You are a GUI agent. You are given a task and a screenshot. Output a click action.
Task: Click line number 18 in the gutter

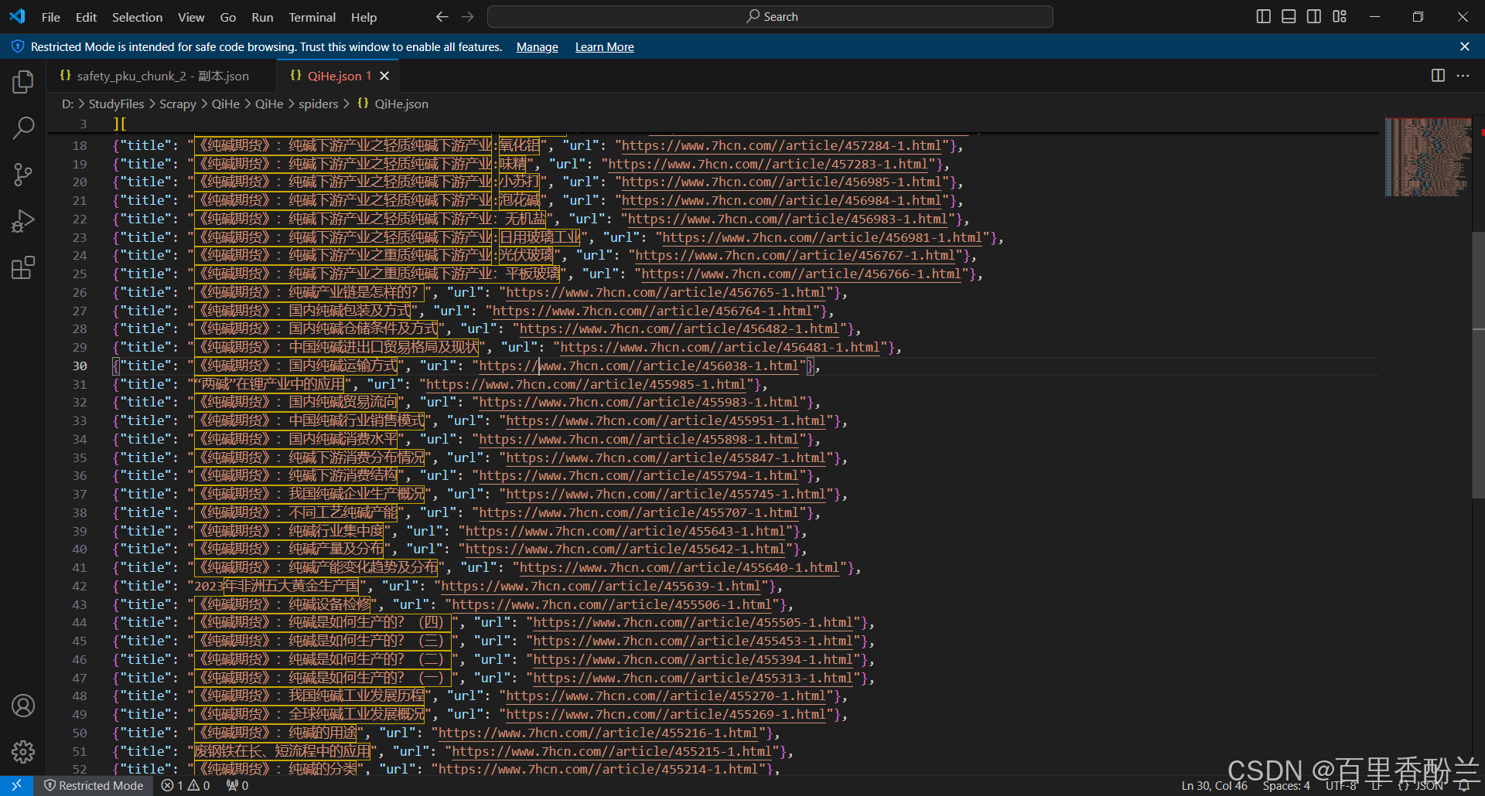(x=80, y=145)
